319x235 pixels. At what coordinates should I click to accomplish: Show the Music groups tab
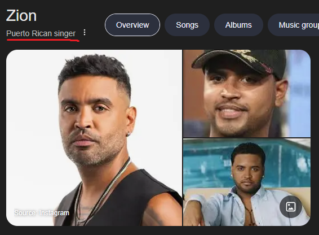(x=294, y=25)
